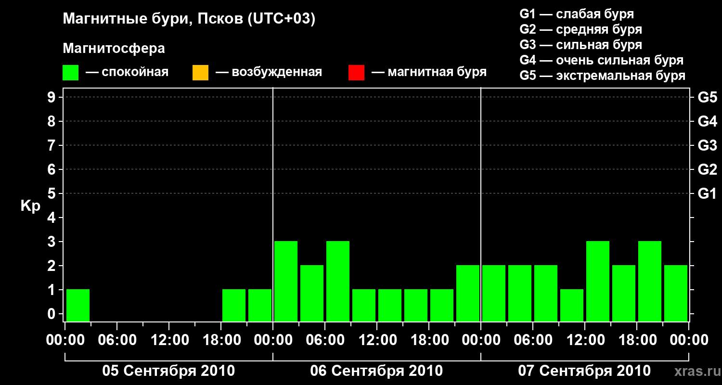Click the last 06 September bar at 21:00

(x=468, y=293)
